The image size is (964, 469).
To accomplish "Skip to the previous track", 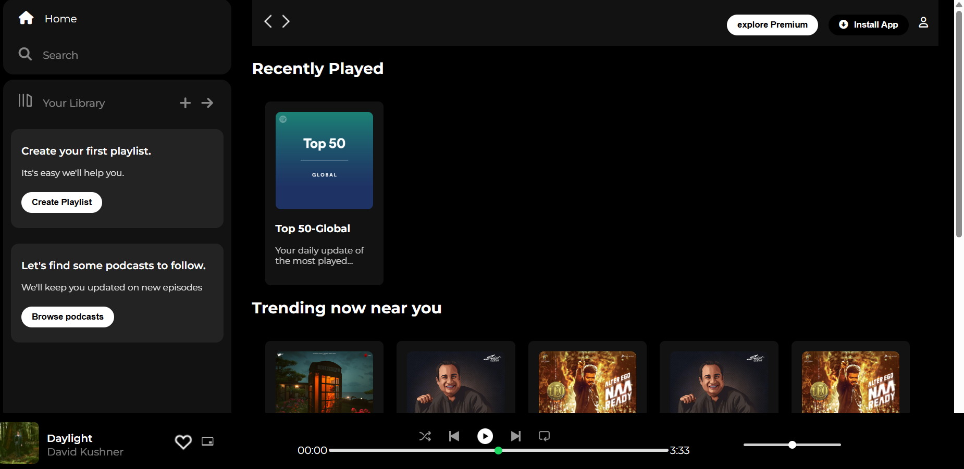I will 454,436.
